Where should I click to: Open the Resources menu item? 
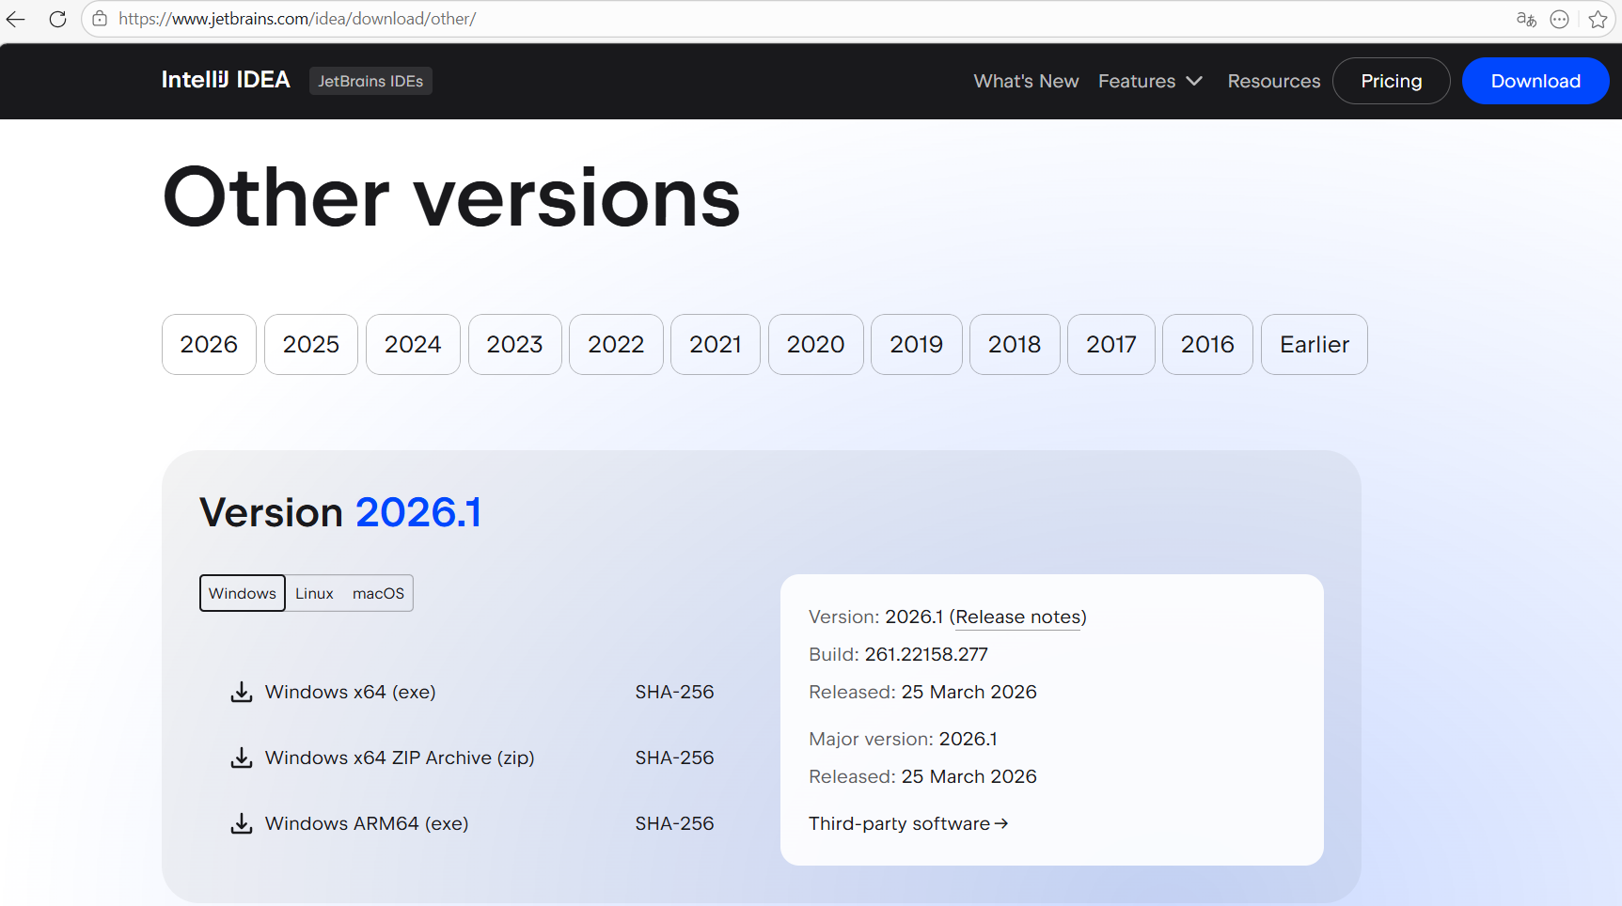point(1273,81)
